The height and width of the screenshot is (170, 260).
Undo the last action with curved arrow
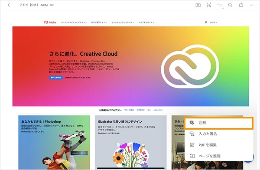(220, 5)
